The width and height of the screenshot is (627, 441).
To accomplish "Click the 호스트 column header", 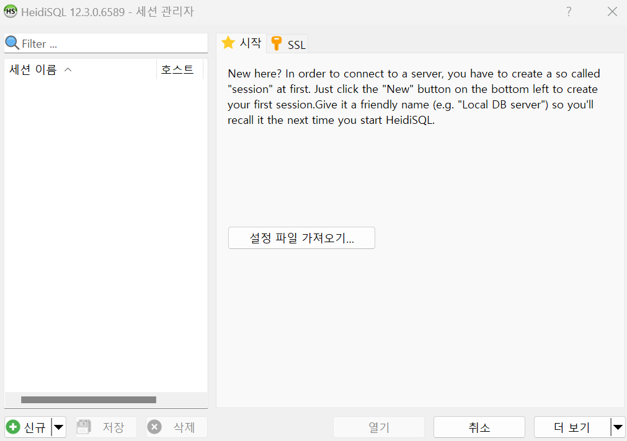I will [180, 69].
